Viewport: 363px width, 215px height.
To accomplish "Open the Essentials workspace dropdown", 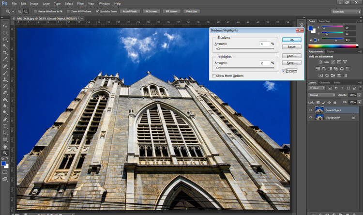I will click(x=346, y=12).
